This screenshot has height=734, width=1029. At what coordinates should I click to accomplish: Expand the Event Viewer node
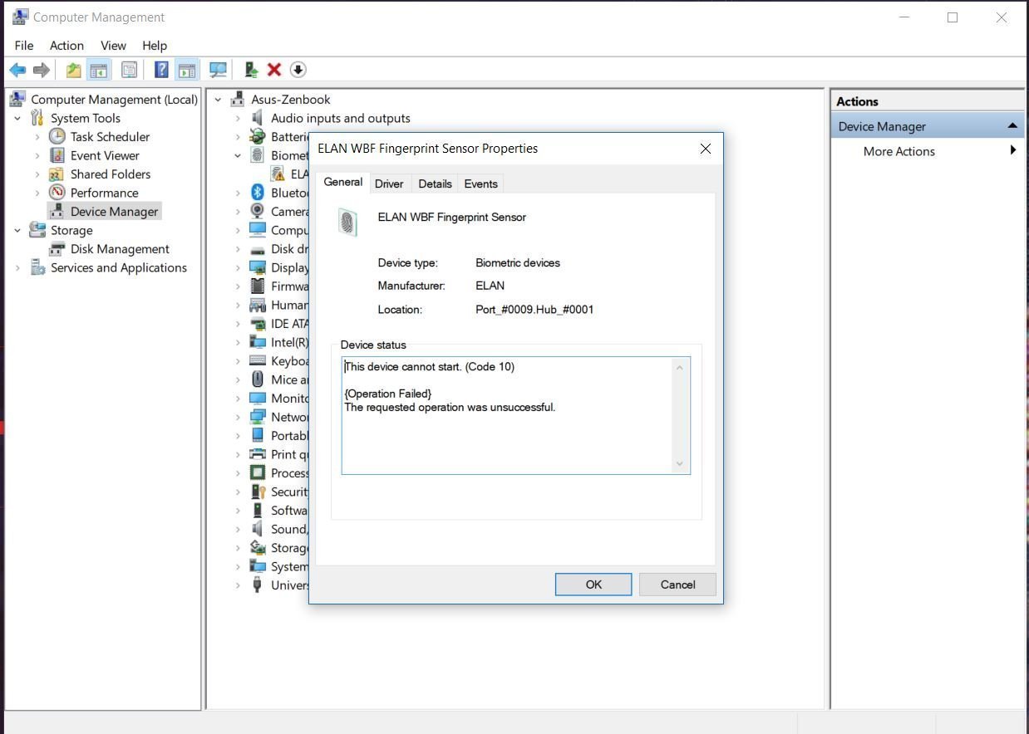37,155
